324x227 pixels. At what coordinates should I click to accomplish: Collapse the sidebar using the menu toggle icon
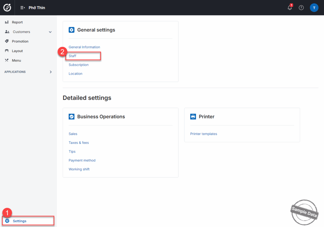pos(23,8)
